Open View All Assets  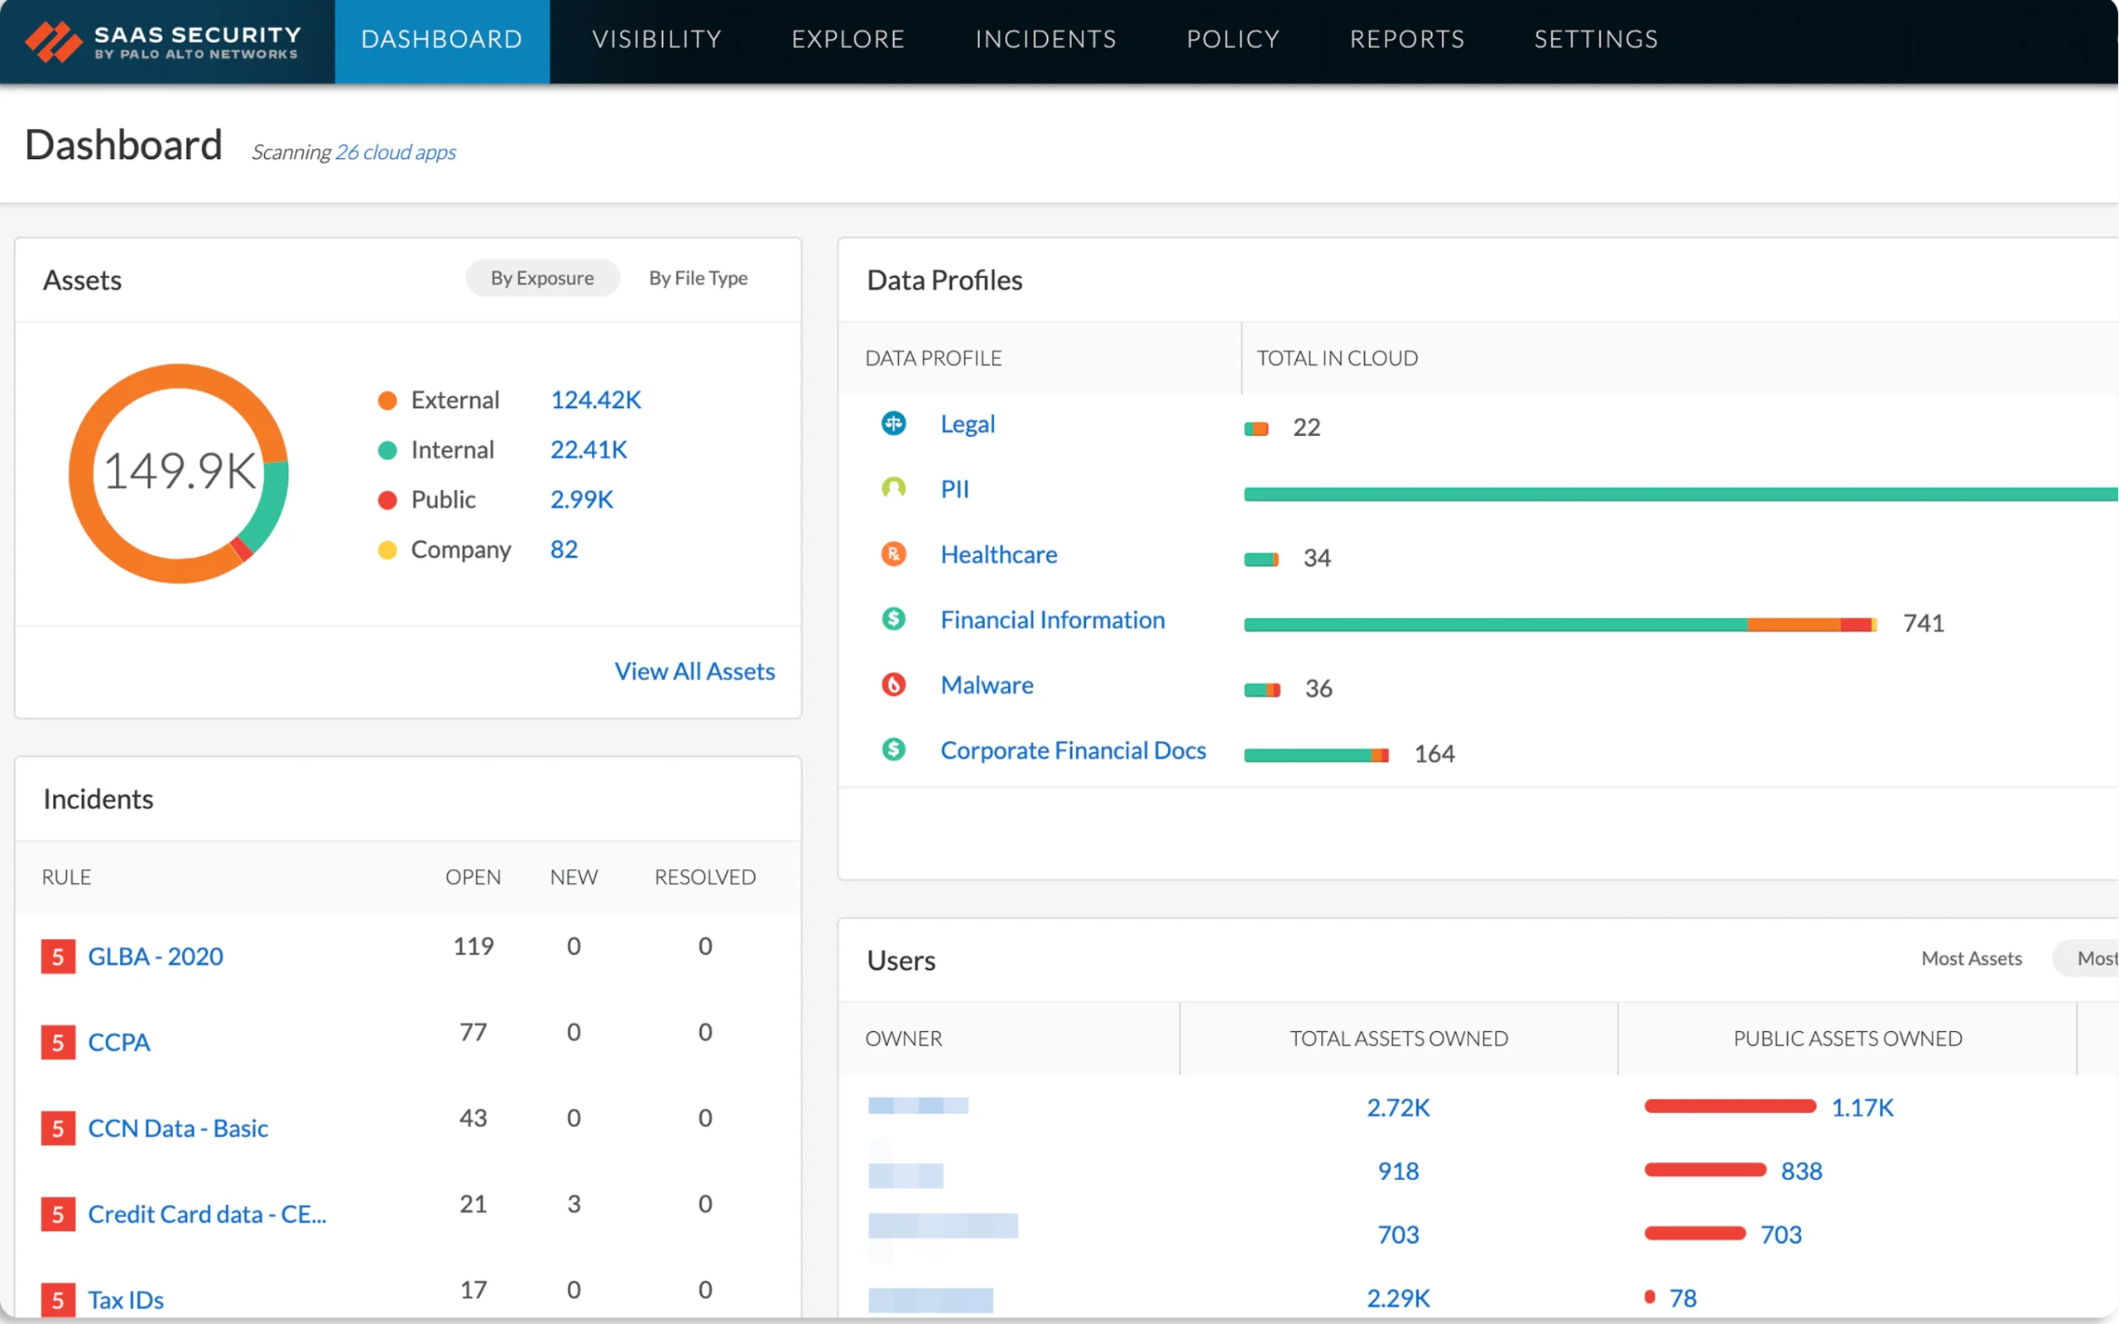click(x=694, y=671)
